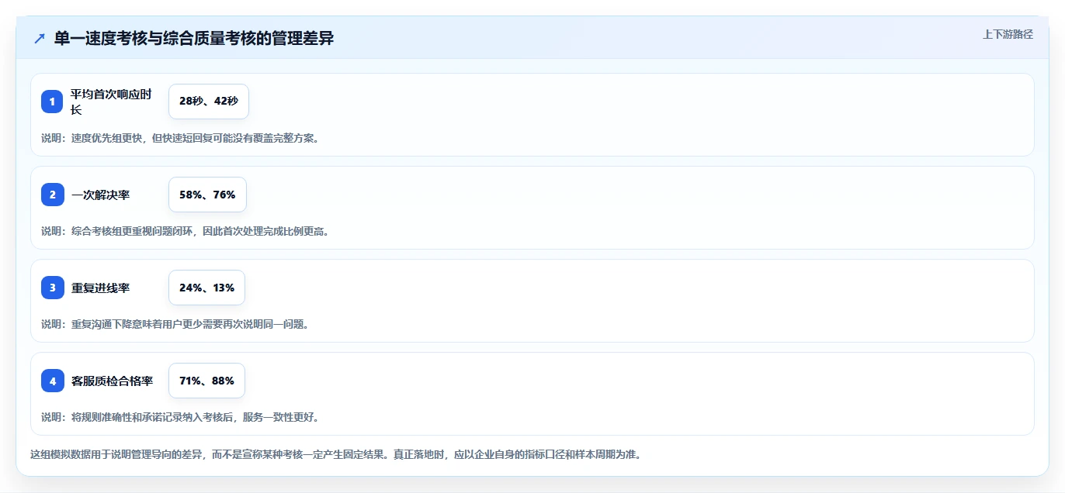
Task: Select the 一次解决率 metric label
Action: [x=100, y=195]
